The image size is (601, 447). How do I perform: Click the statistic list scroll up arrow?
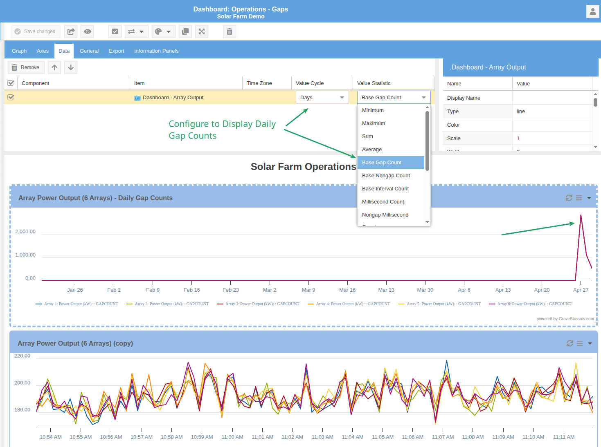(x=427, y=107)
